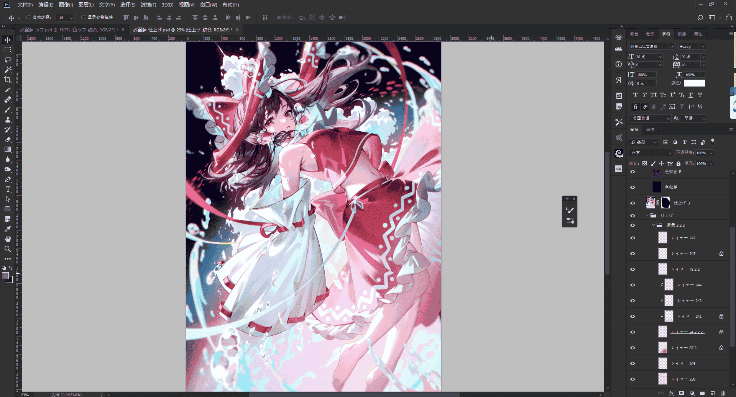736x397 pixels.
Task: Click the font size input field
Action: 646,57
